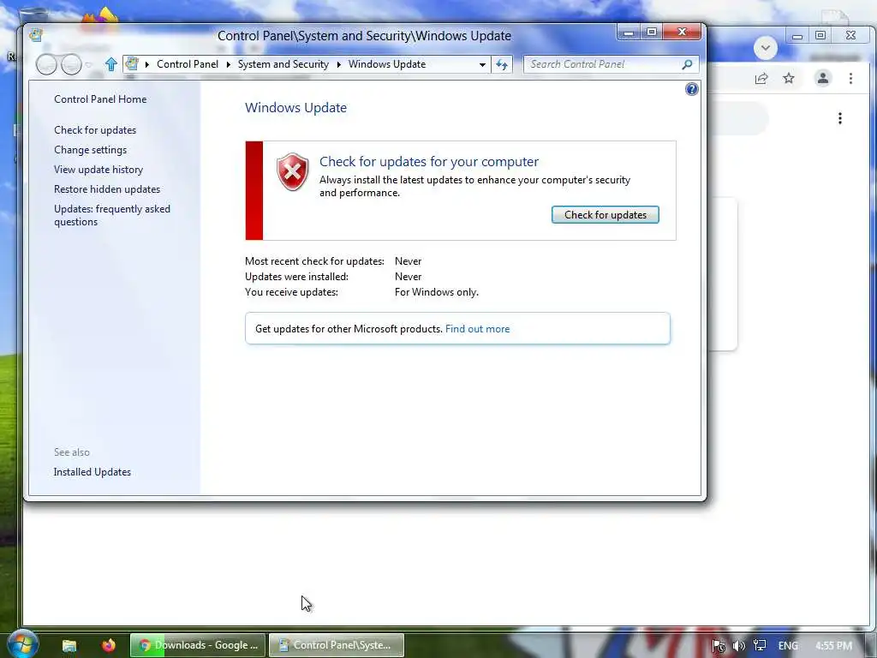Click the Check for updates button

(606, 215)
